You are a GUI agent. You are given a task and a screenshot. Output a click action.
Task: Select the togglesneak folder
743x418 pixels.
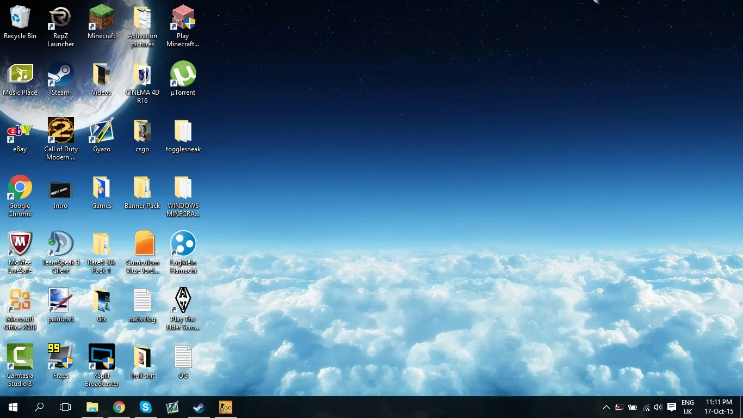(183, 136)
